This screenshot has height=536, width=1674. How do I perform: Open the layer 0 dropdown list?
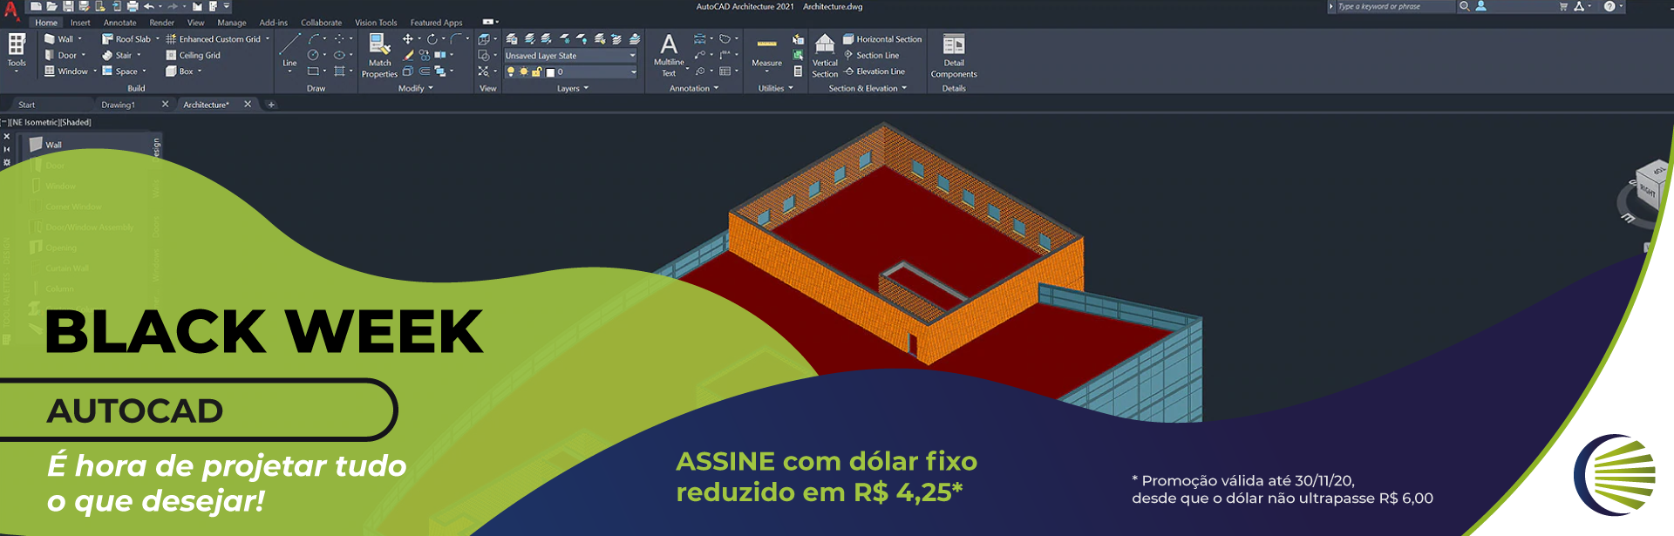point(634,72)
